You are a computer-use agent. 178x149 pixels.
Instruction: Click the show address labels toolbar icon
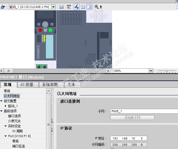(x=61, y=7)
